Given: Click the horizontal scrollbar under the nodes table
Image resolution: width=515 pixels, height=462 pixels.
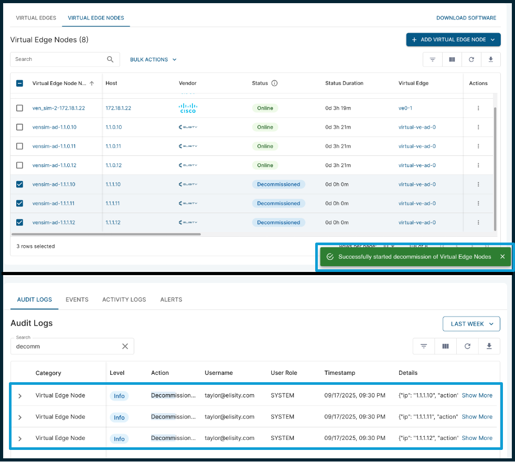Looking at the screenshot, I should (x=106, y=235).
